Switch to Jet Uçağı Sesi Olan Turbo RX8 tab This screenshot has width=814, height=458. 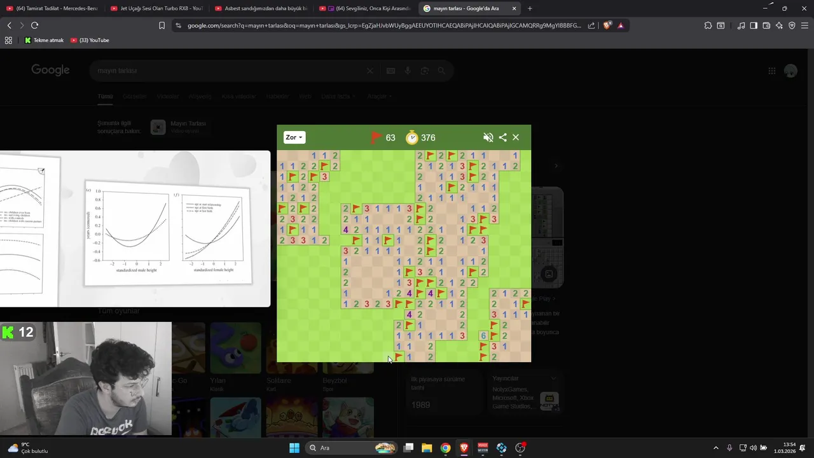(156, 8)
